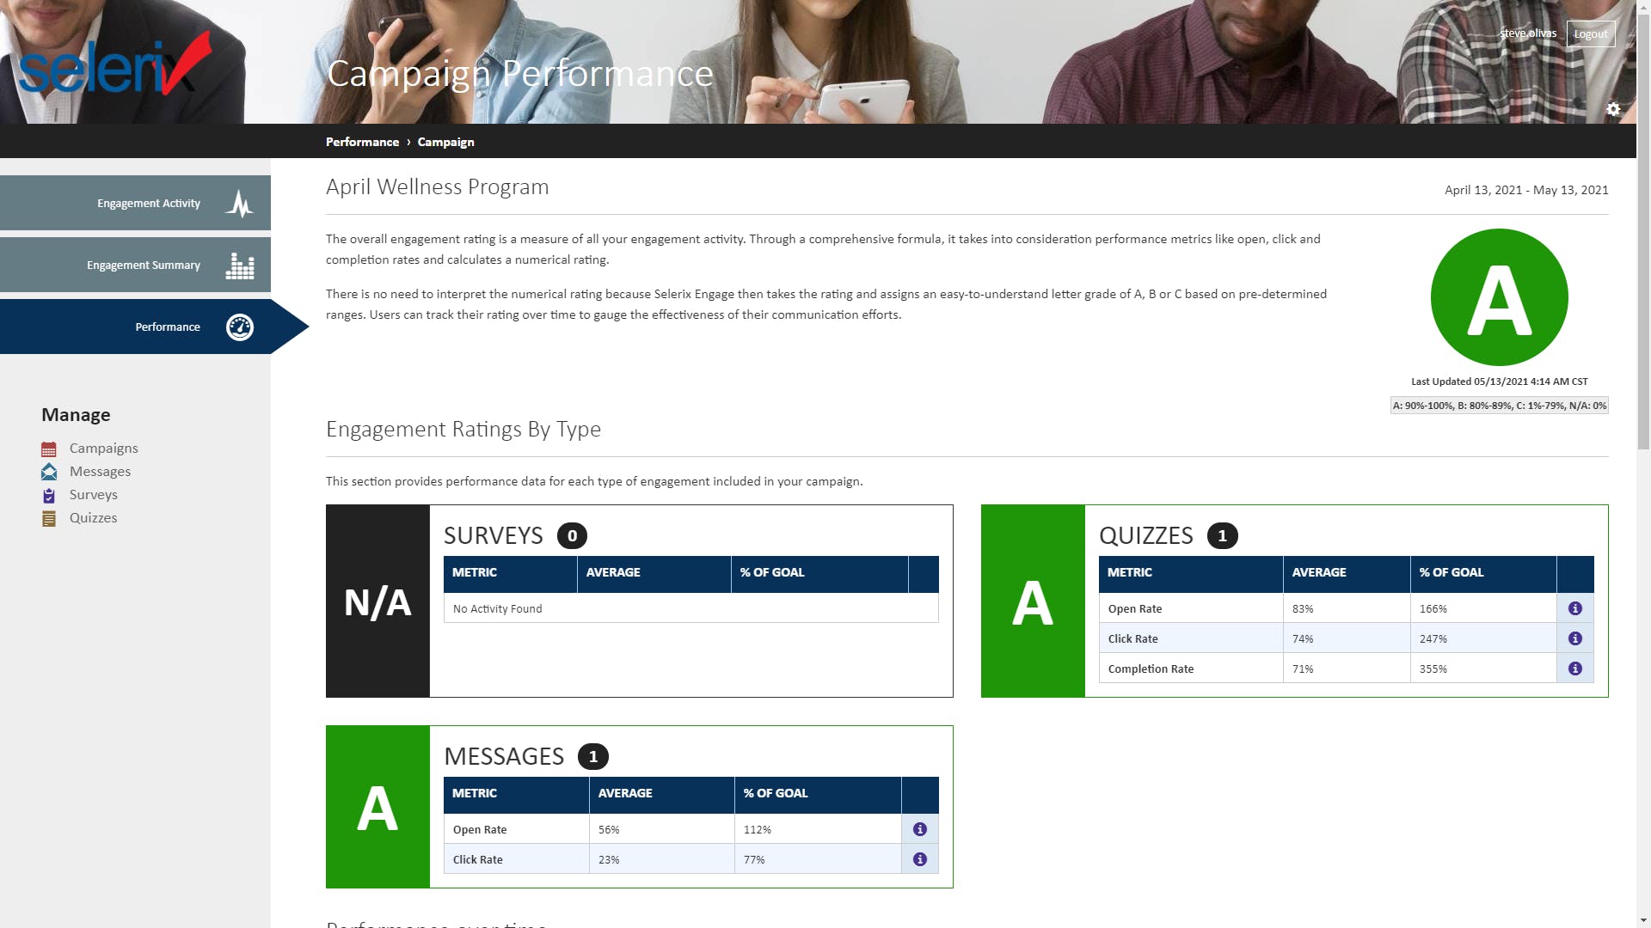The height and width of the screenshot is (928, 1651).
Task: Click the steve.olivas username
Action: pyautogui.click(x=1528, y=34)
